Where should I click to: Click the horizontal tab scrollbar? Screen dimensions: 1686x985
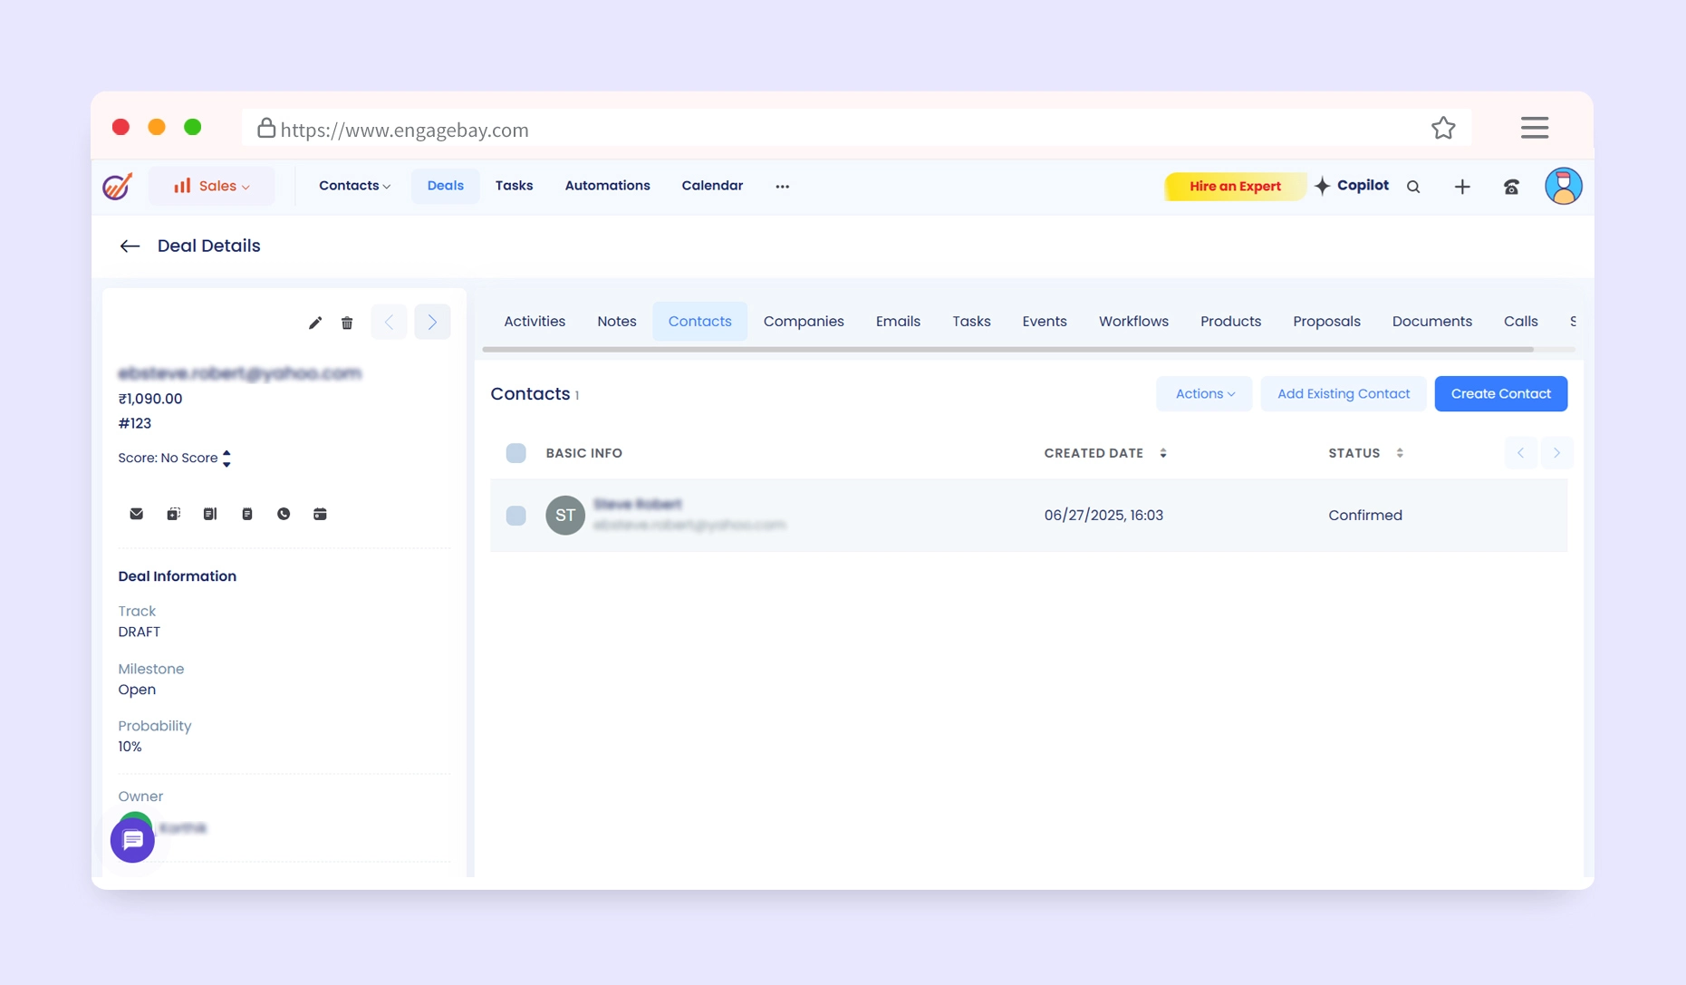coord(1007,349)
